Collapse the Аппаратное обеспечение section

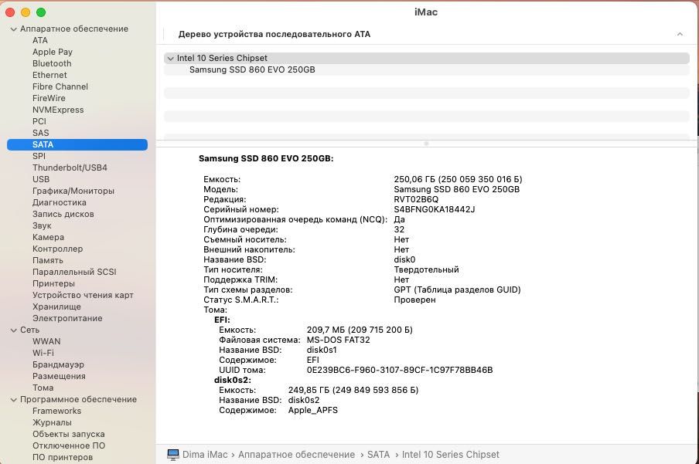pyautogui.click(x=13, y=29)
